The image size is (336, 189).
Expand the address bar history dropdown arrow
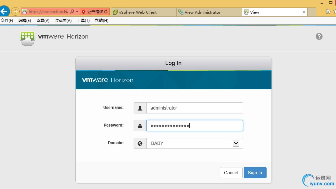(77, 11)
